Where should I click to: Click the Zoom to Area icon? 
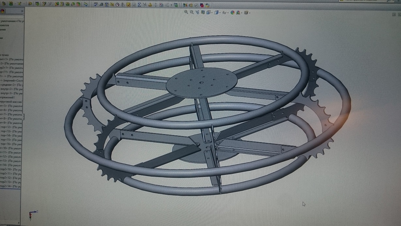tap(192, 12)
